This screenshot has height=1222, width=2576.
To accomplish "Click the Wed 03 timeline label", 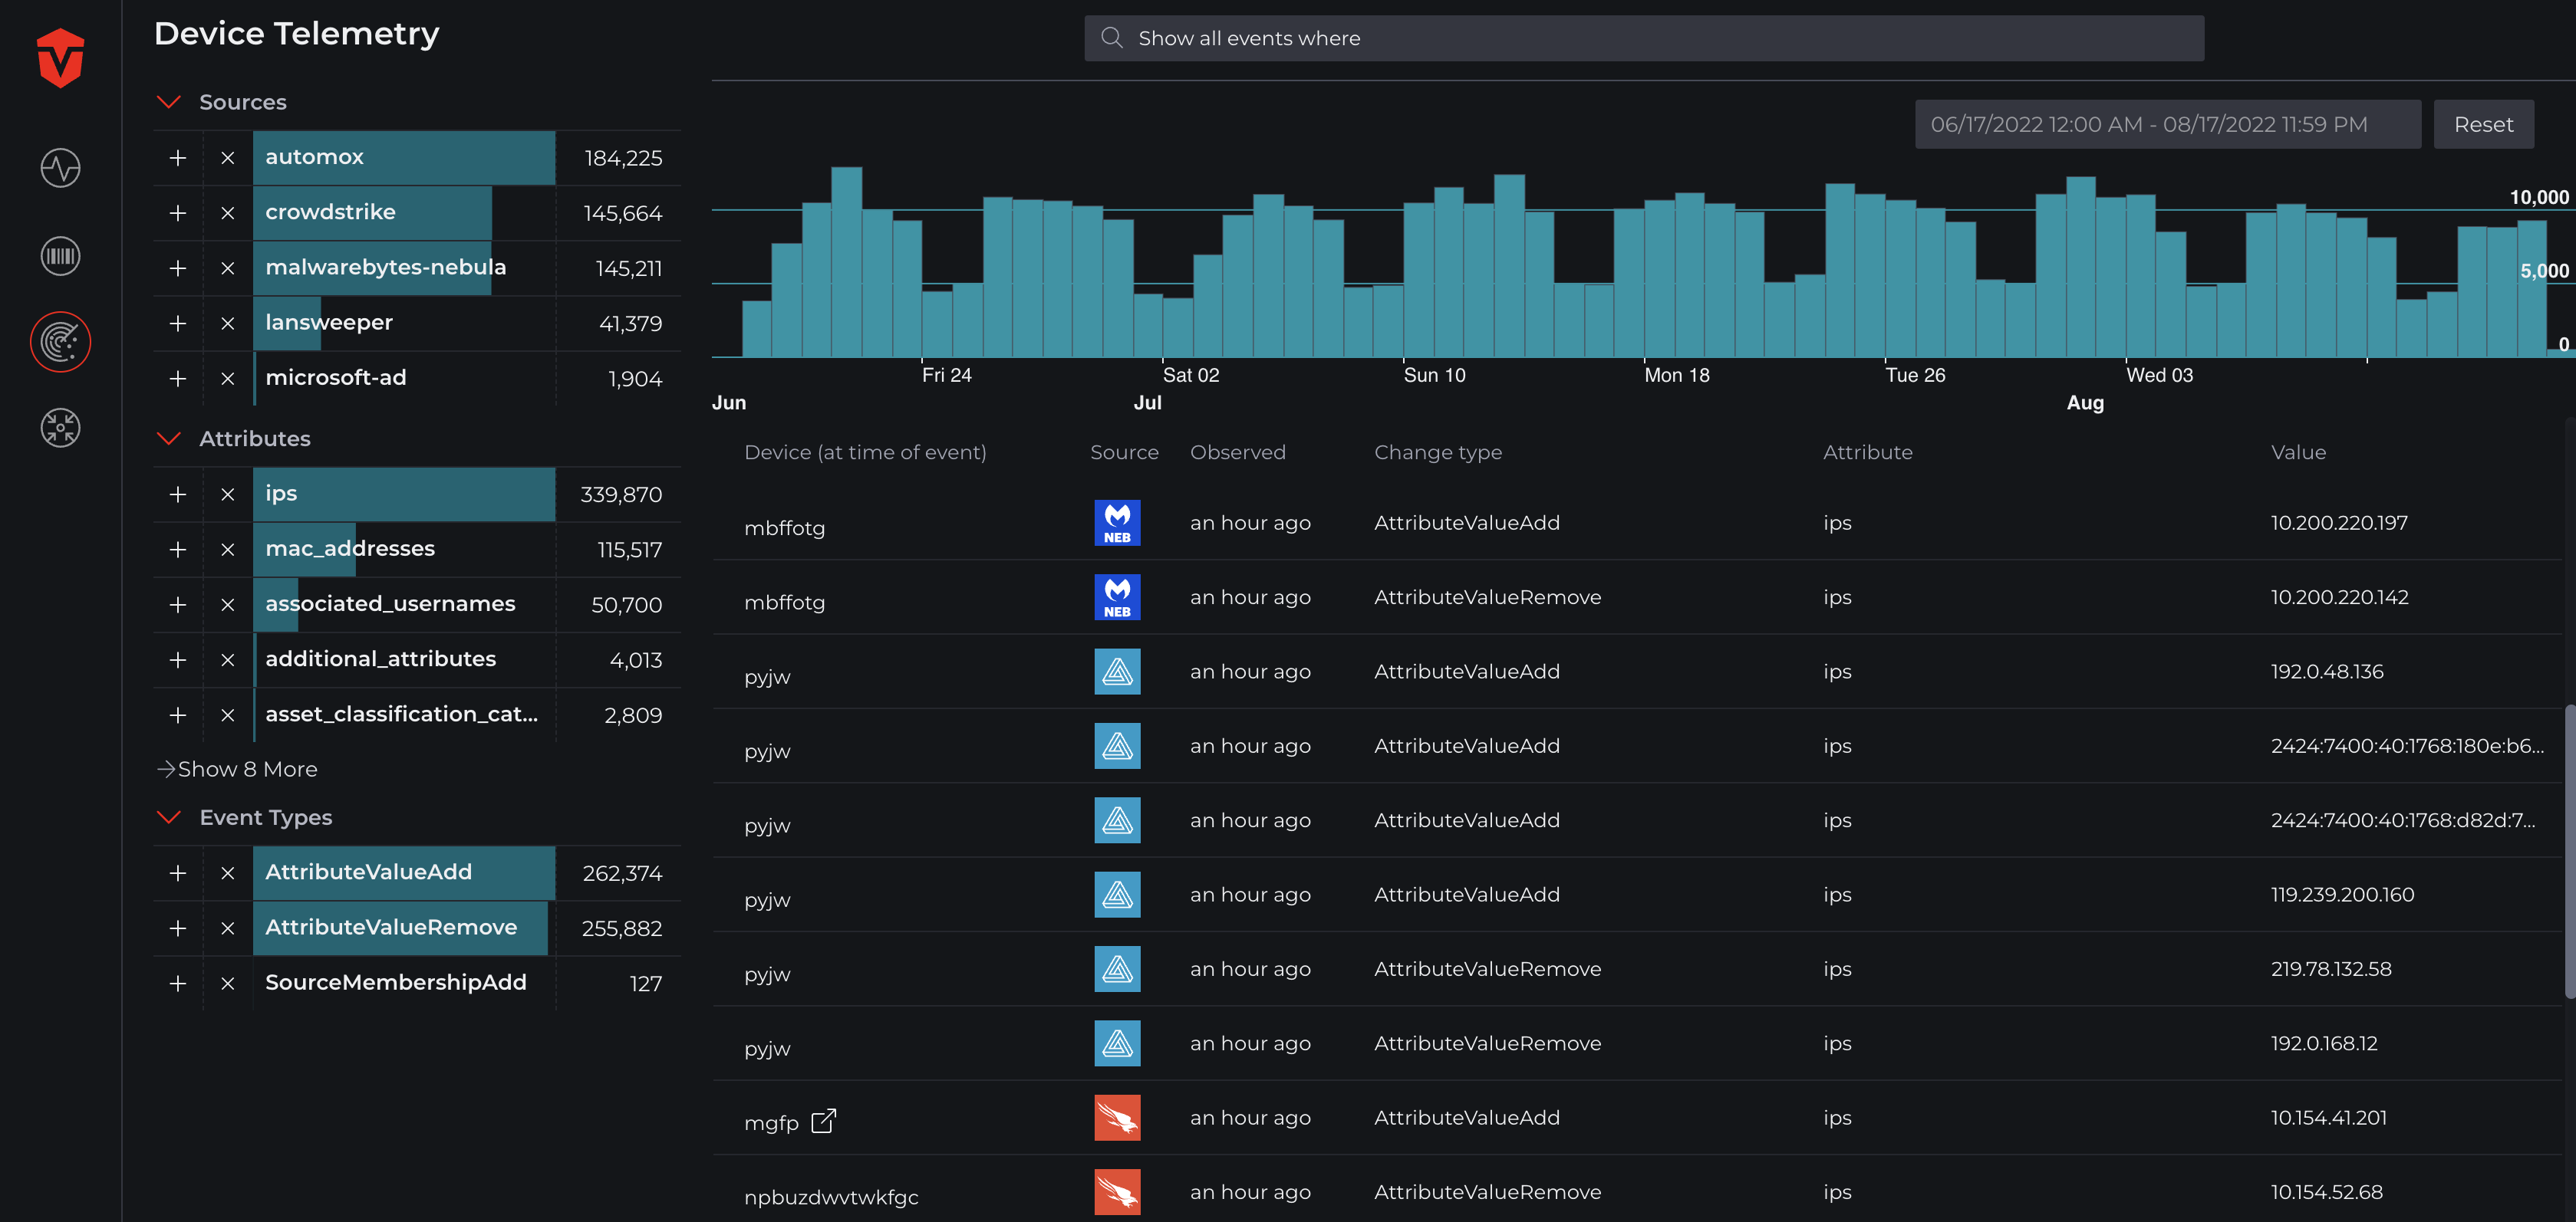I will click(x=2159, y=375).
